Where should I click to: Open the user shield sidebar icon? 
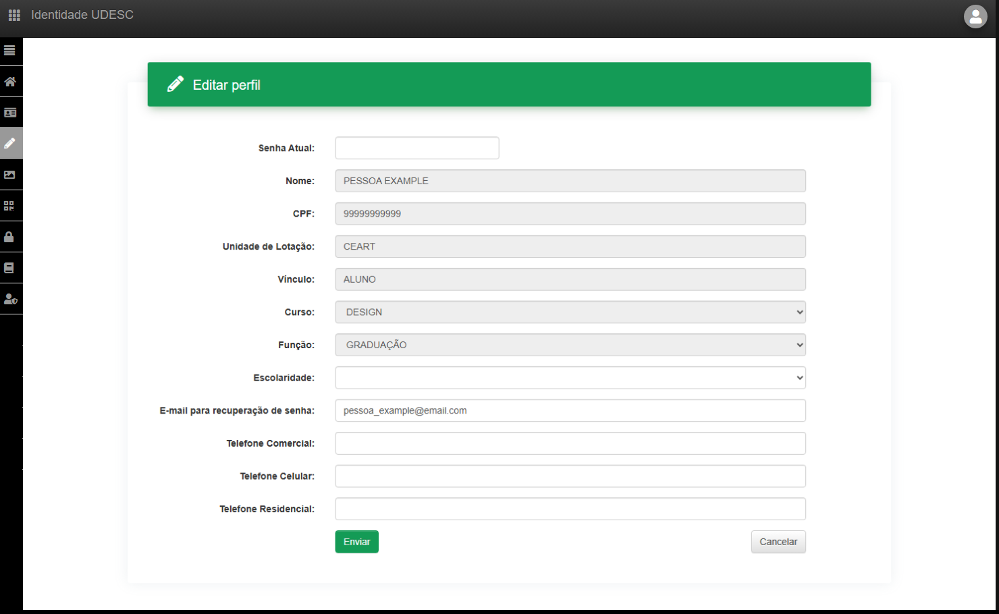pyautogui.click(x=10, y=299)
